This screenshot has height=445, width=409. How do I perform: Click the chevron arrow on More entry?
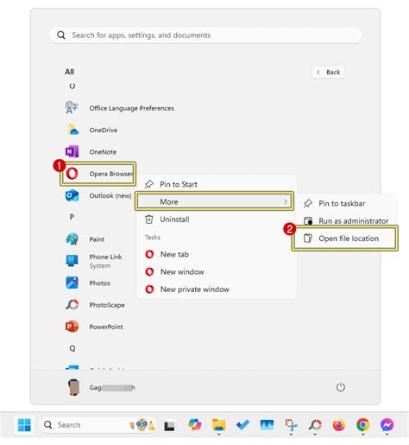click(x=286, y=202)
